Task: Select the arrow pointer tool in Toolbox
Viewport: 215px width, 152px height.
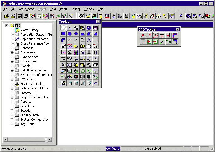Action: click(x=63, y=28)
